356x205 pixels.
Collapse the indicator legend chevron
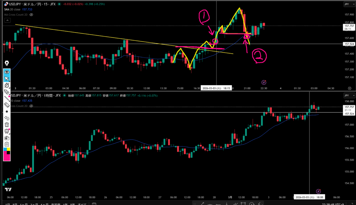(x=7, y=21)
